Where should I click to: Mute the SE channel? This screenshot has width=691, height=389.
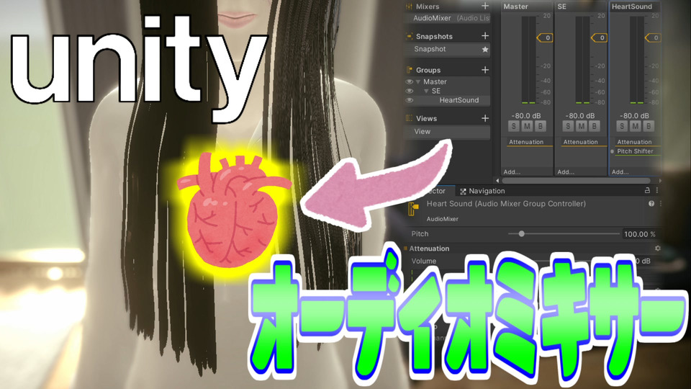(x=582, y=126)
